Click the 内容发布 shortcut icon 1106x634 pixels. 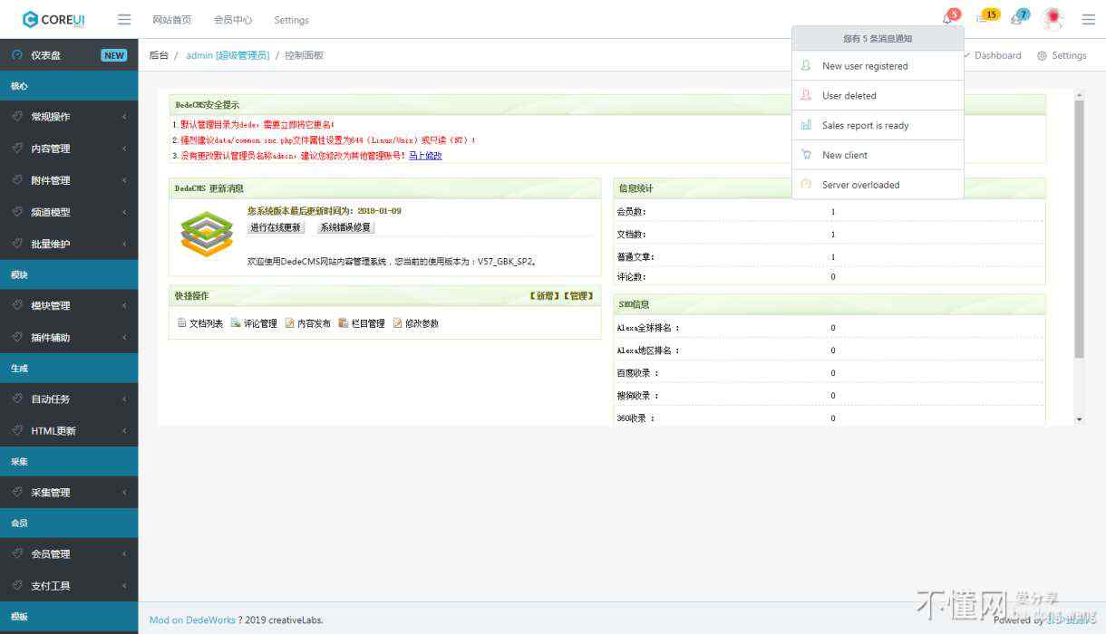[x=290, y=323]
